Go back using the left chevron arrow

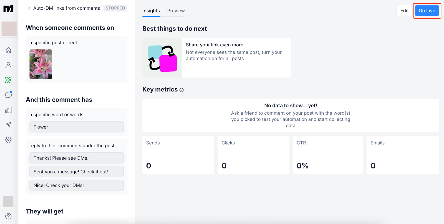click(29, 8)
